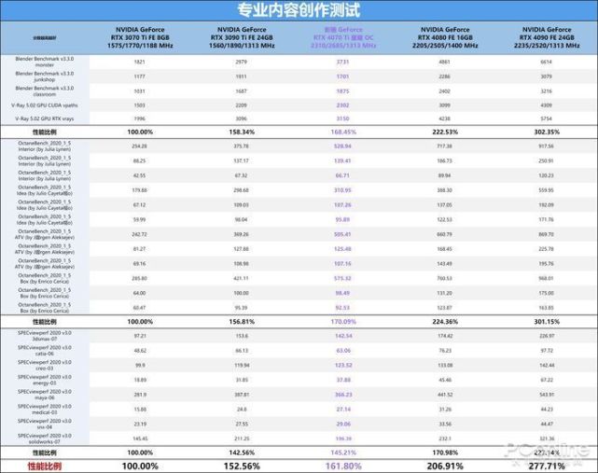The image size is (598, 473).
Task: Click the SPECviewperf medical-03 row label
Action: pos(45,410)
